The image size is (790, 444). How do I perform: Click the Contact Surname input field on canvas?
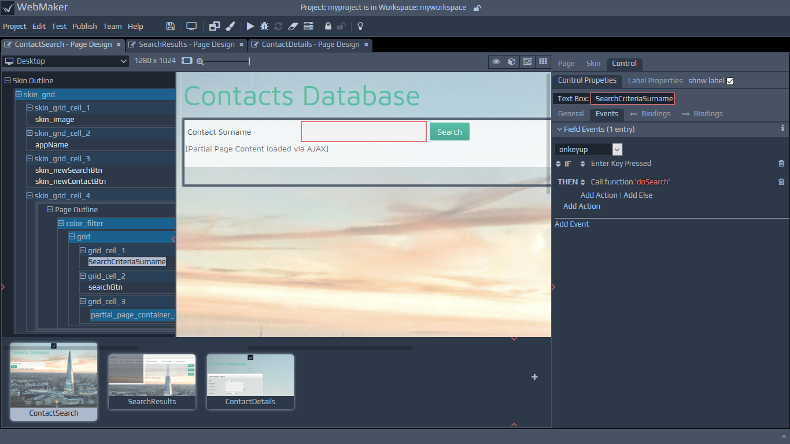(364, 132)
